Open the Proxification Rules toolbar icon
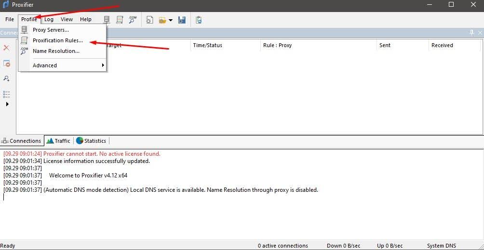 coord(120,20)
